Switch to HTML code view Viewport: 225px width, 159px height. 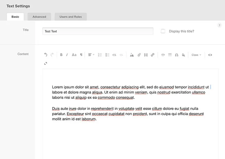pyautogui.click(x=210, y=55)
